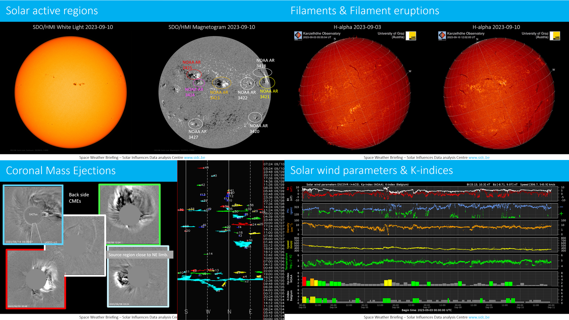
Task: Select the SDO/HMI Magnetogram 2023-09-10 disk image
Action: click(215, 92)
